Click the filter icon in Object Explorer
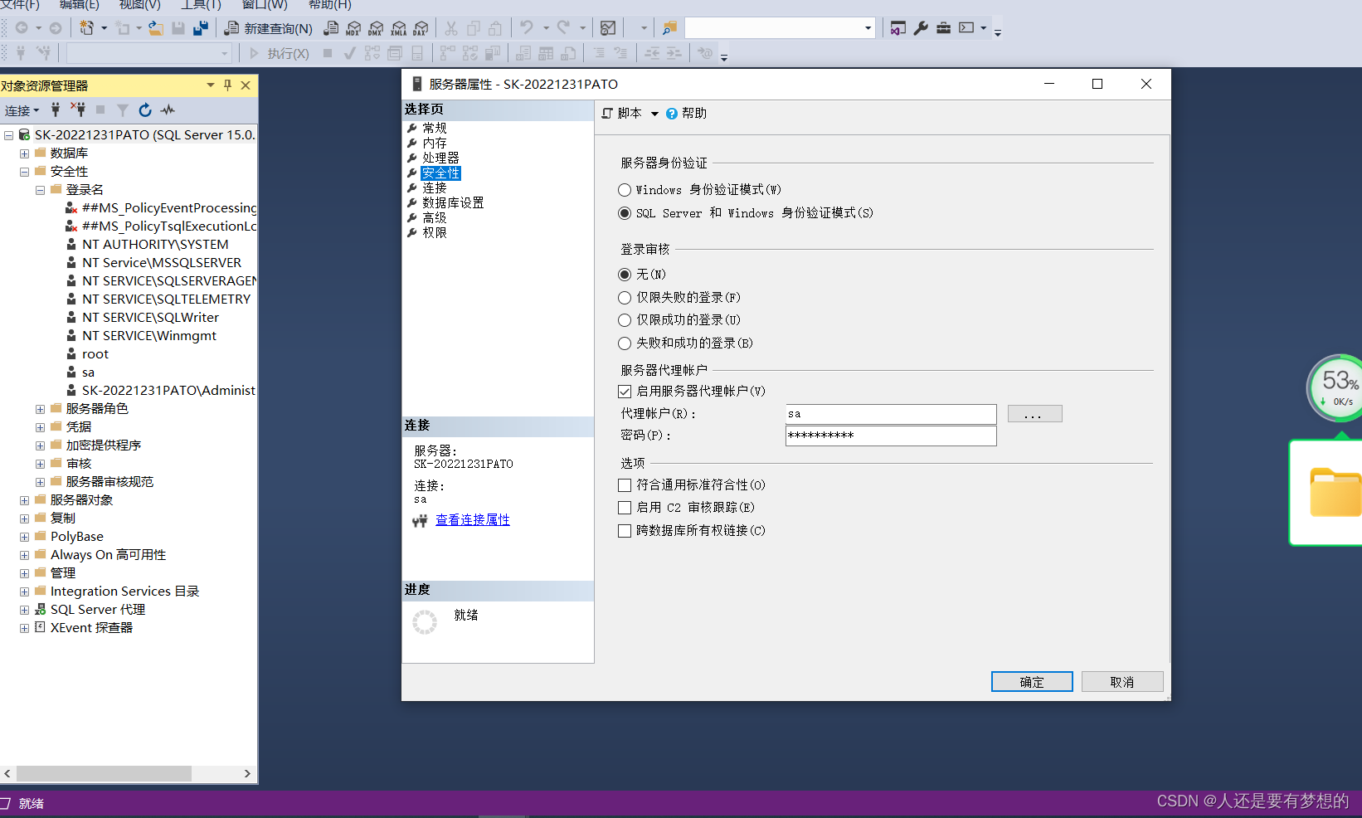 click(123, 110)
